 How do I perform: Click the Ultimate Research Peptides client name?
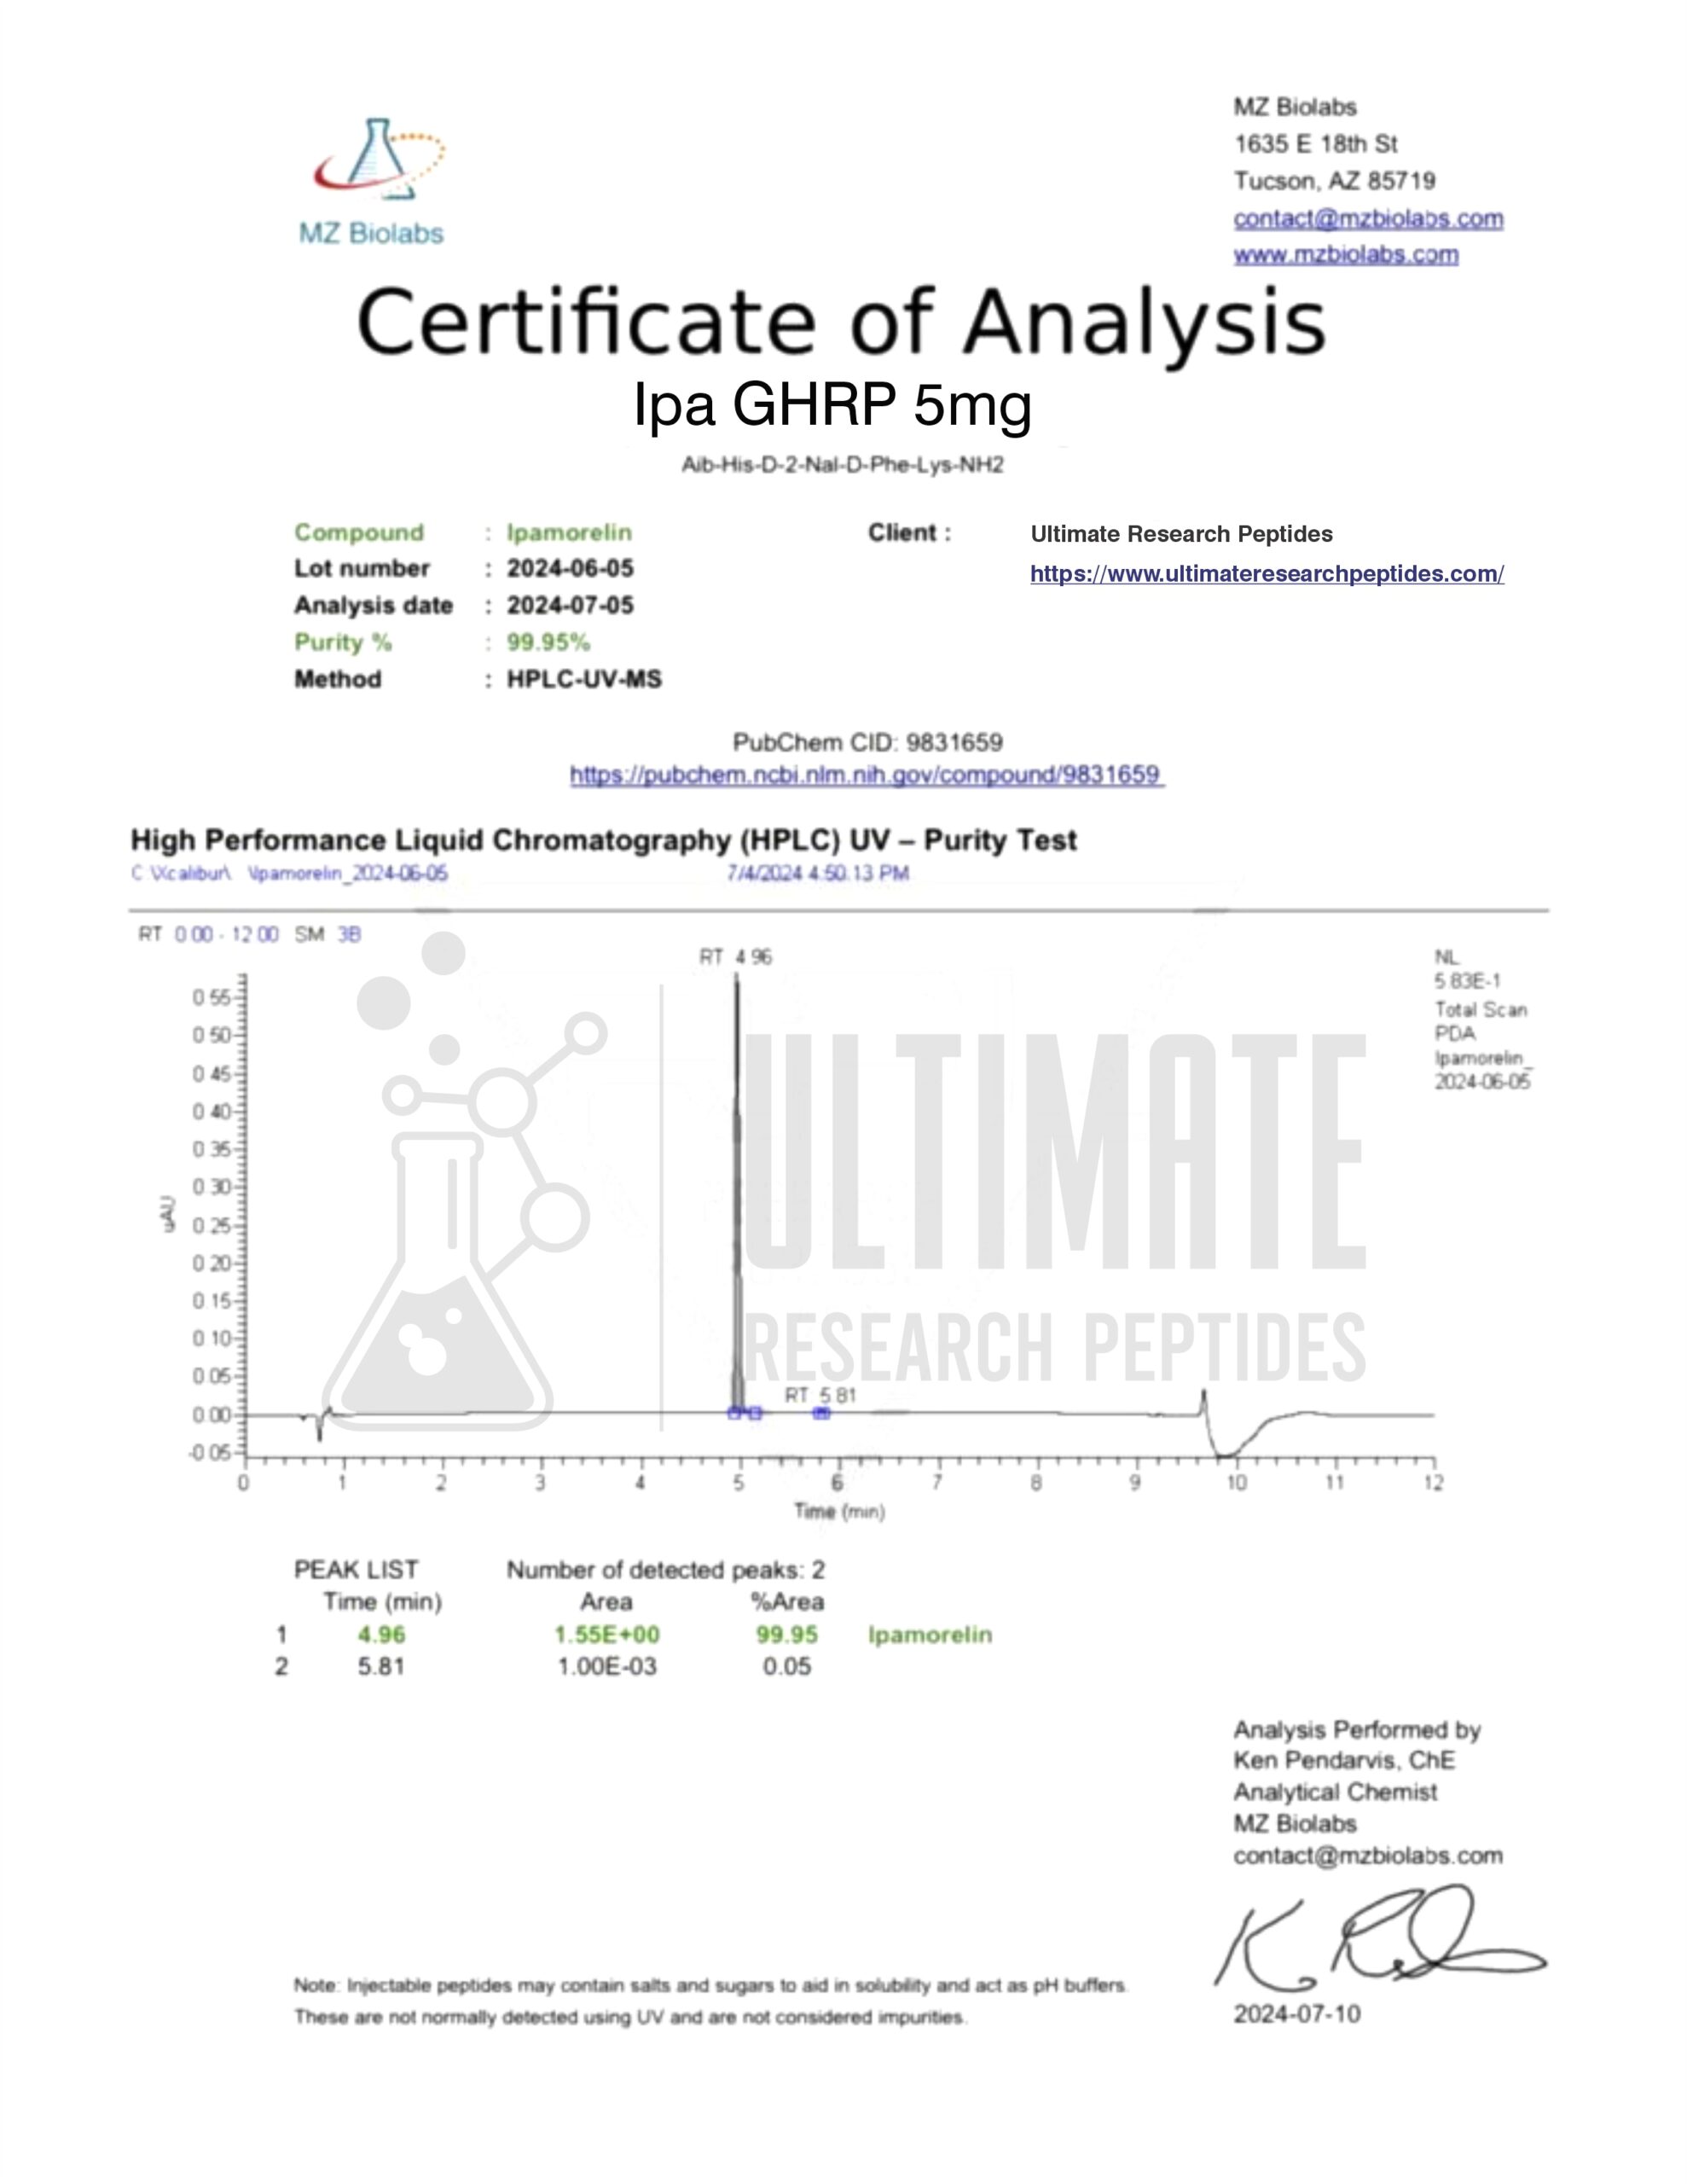tap(1181, 534)
